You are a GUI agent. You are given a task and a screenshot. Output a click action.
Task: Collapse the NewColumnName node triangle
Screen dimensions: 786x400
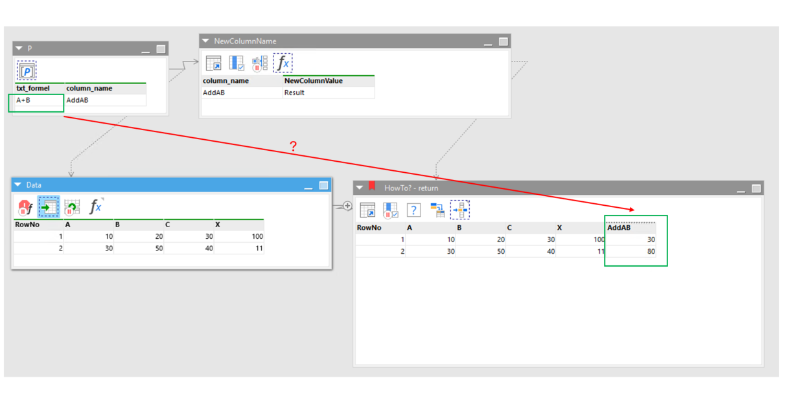pos(205,41)
